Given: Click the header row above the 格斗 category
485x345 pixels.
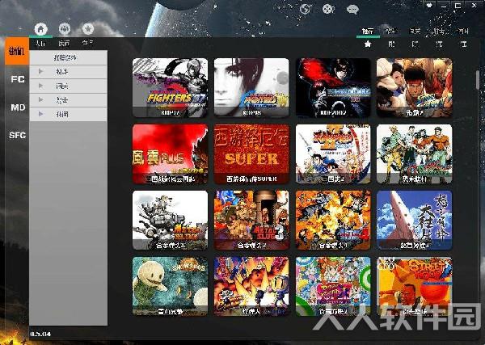Looking at the screenshot, I should pyautogui.click(x=69, y=58).
